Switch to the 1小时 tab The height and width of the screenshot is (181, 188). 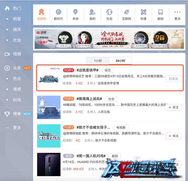click(98, 61)
